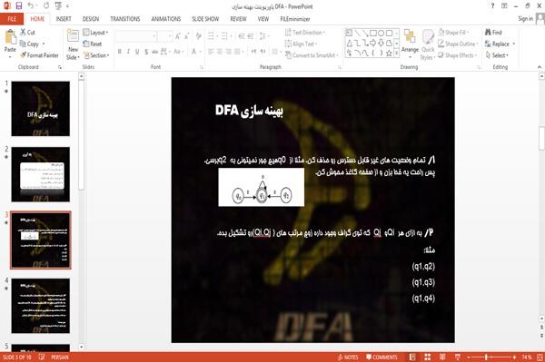Screen dimensions: 545x362
Task: Pick the star shape in shapes gallery
Action: [x=389, y=54]
